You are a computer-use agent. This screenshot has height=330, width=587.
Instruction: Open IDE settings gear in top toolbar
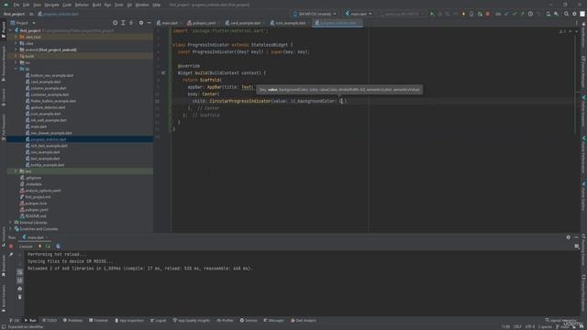[x=575, y=14]
